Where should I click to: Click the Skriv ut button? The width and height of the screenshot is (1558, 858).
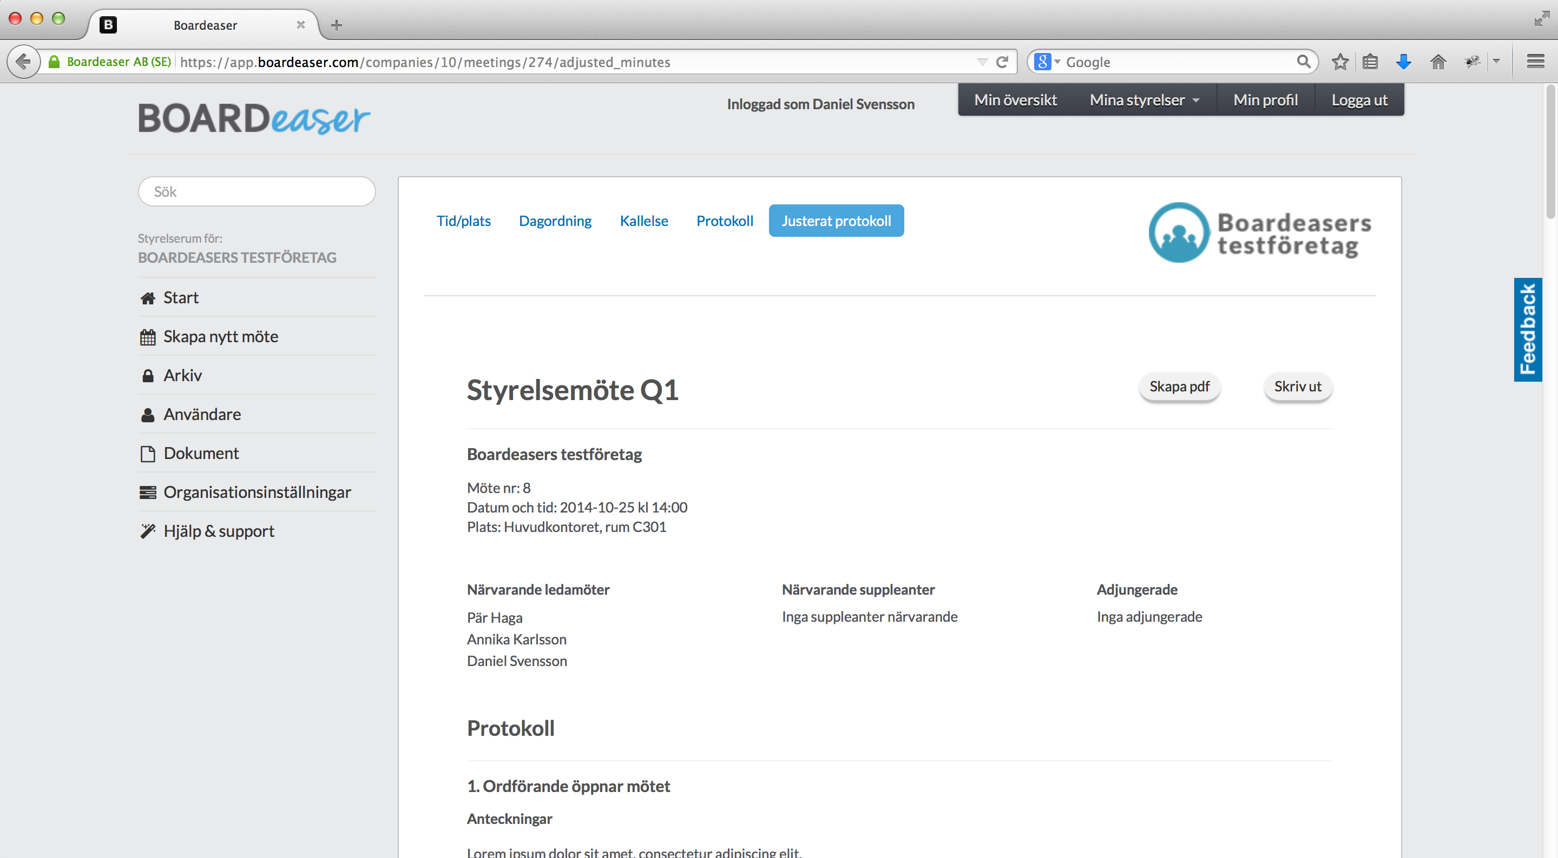click(1298, 387)
